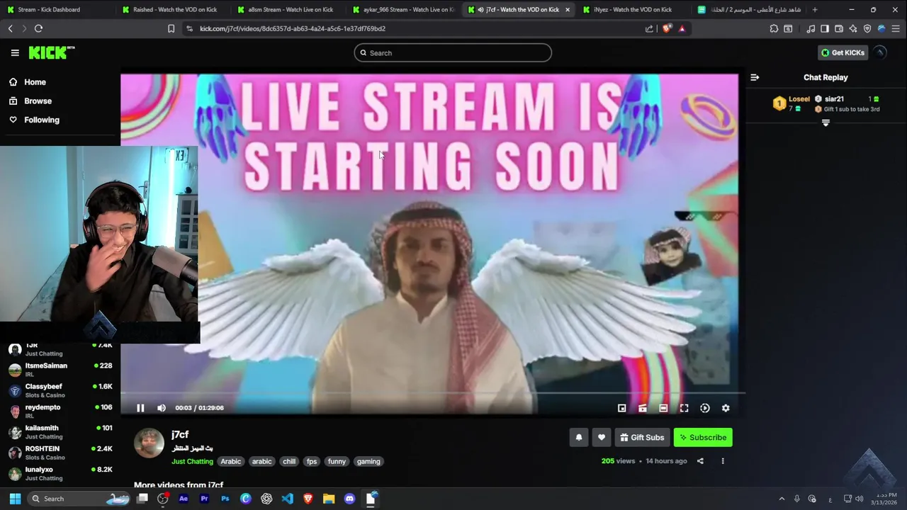Open playback speed control icon
Screen dimensions: 907x510
(x=705, y=408)
